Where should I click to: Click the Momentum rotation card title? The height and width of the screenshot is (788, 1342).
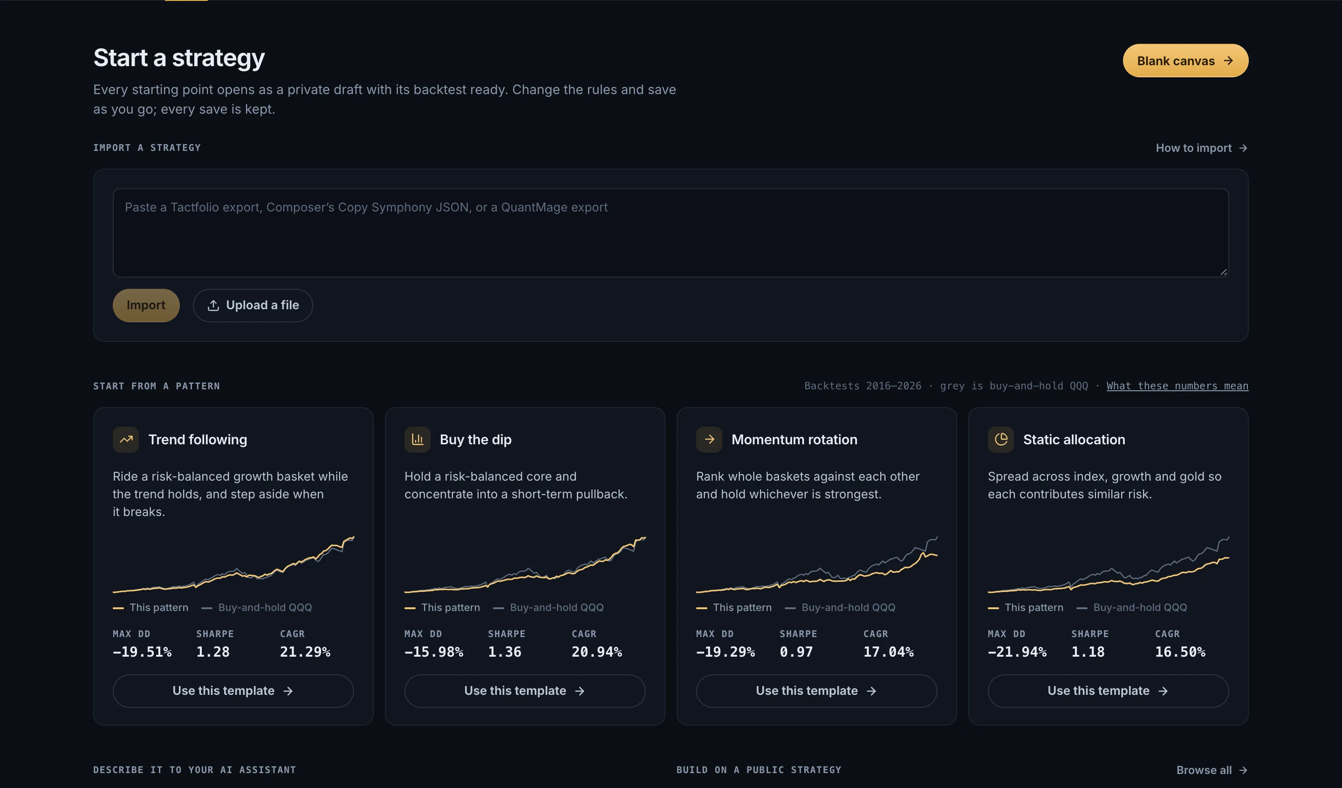coord(794,440)
